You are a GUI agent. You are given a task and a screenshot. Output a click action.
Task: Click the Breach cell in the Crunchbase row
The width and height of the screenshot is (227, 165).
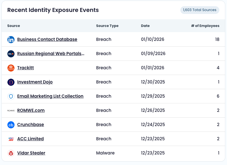point(104,124)
